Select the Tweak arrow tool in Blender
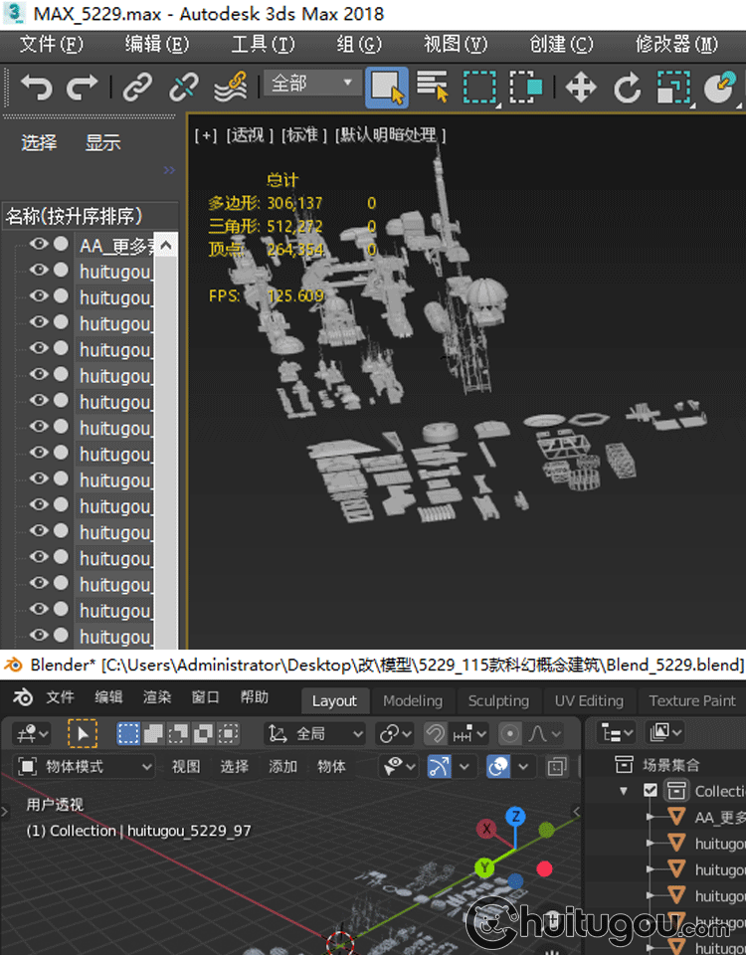 click(x=83, y=734)
